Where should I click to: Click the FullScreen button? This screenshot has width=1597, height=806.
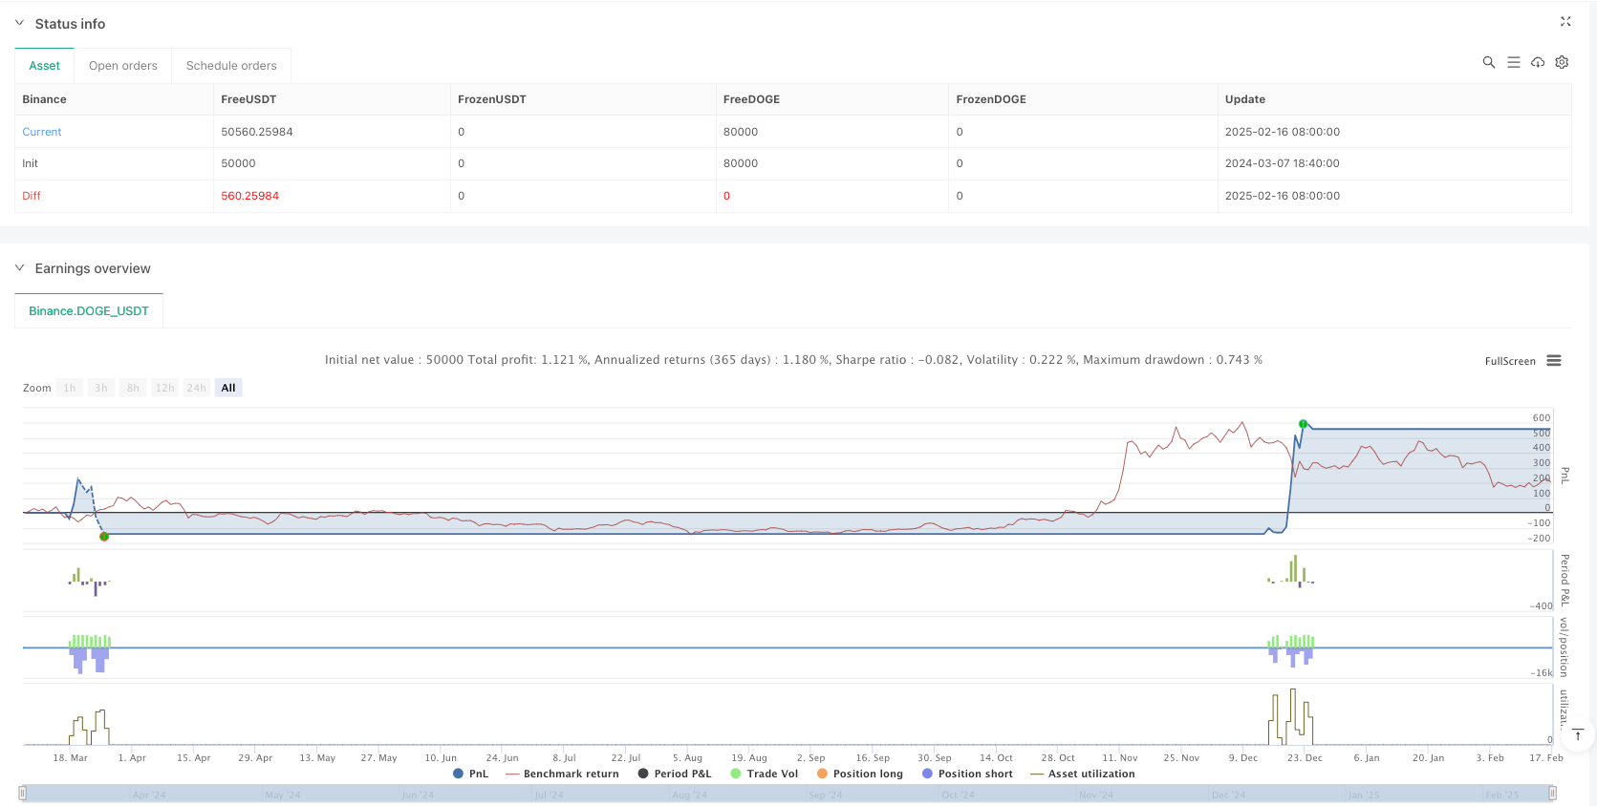click(x=1510, y=361)
